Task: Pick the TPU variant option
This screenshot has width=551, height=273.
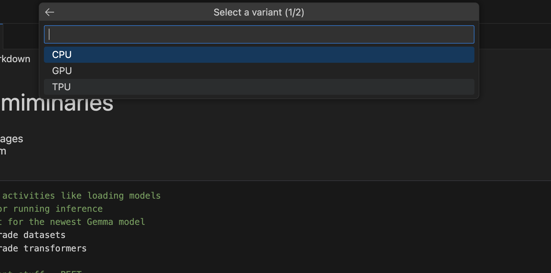Action: click(61, 87)
